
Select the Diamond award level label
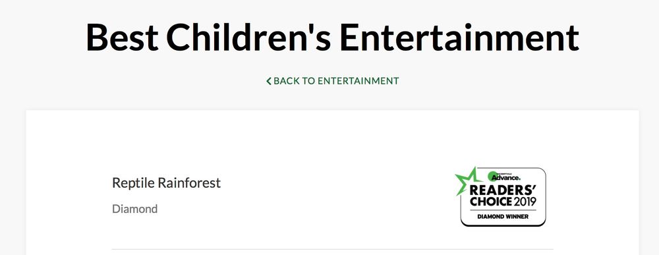pyautogui.click(x=135, y=209)
